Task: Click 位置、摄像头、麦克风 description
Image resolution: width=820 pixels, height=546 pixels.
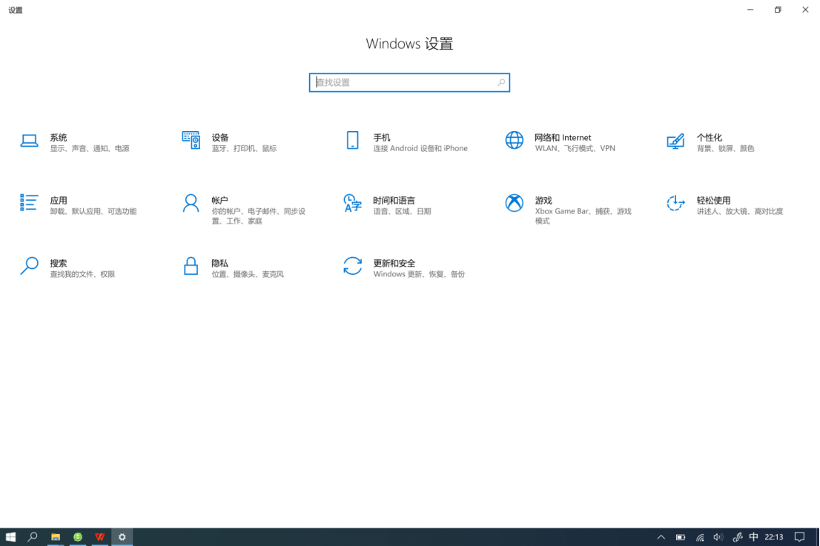Action: click(x=248, y=274)
